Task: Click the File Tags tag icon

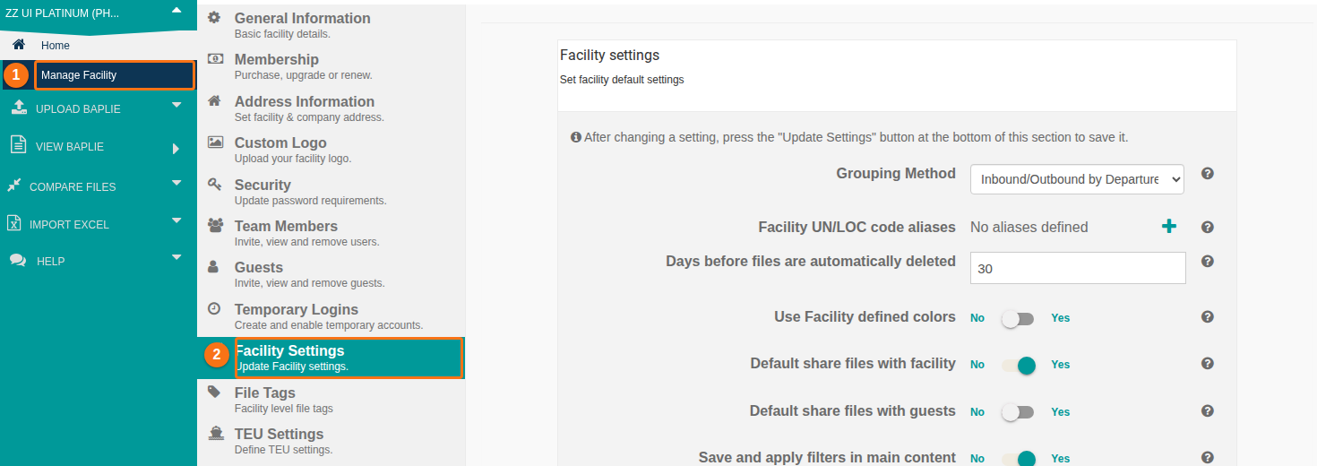Action: (214, 392)
